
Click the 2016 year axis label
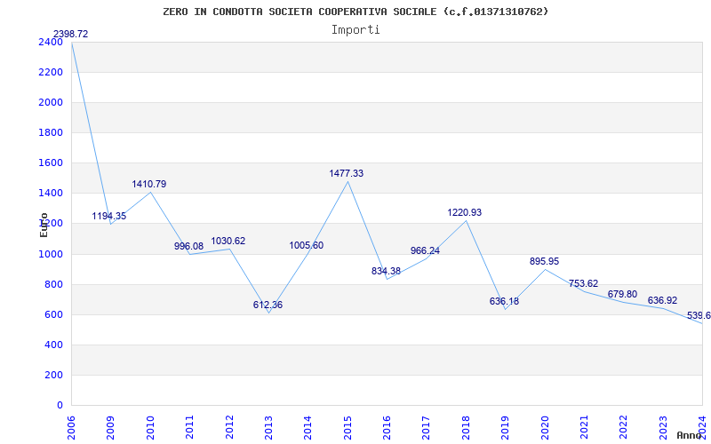[x=387, y=427]
